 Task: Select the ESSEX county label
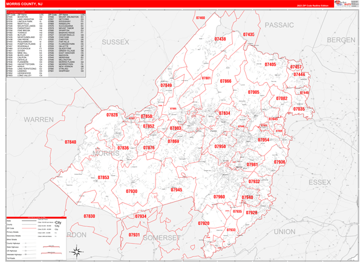[319, 182]
